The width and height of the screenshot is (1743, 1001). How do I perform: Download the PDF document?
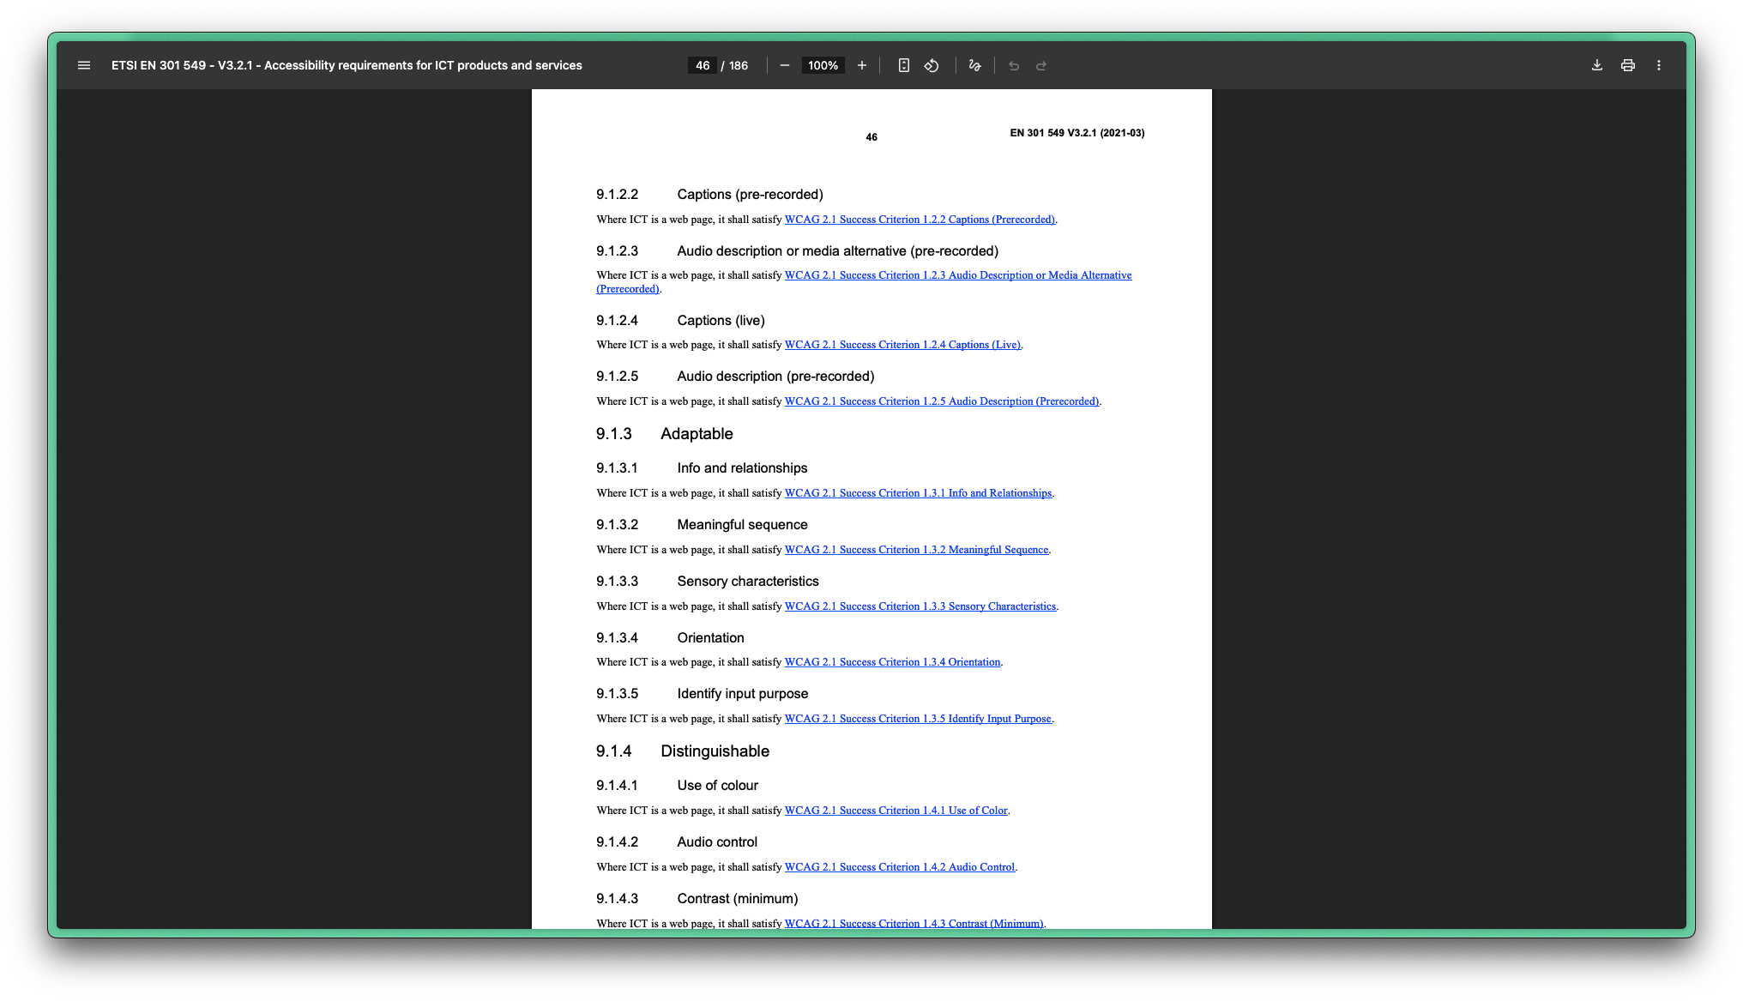click(1597, 65)
